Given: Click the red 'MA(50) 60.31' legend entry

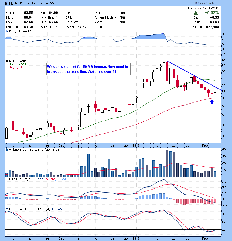Looking at the screenshot, I should (16, 67).
